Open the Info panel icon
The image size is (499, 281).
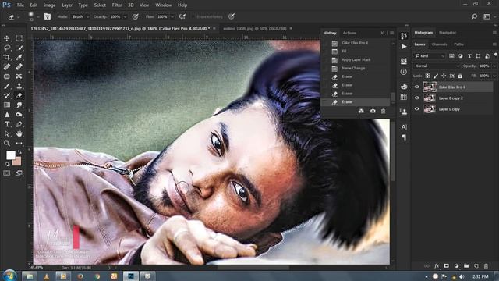pyautogui.click(x=404, y=72)
